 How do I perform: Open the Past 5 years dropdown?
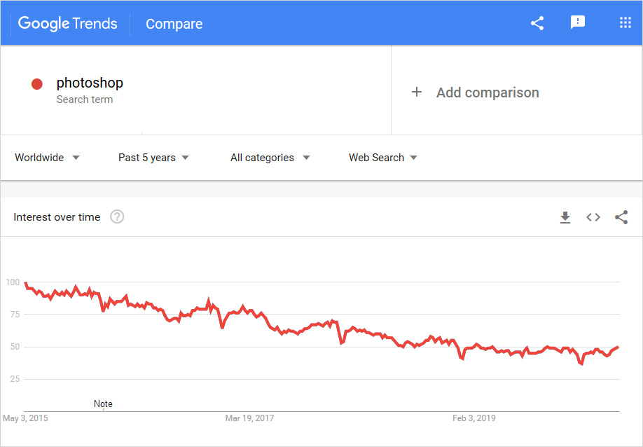(x=153, y=158)
